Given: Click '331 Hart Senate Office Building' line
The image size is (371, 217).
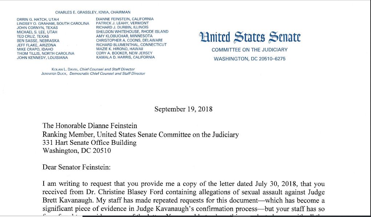Looking at the screenshot, I should [89, 143].
